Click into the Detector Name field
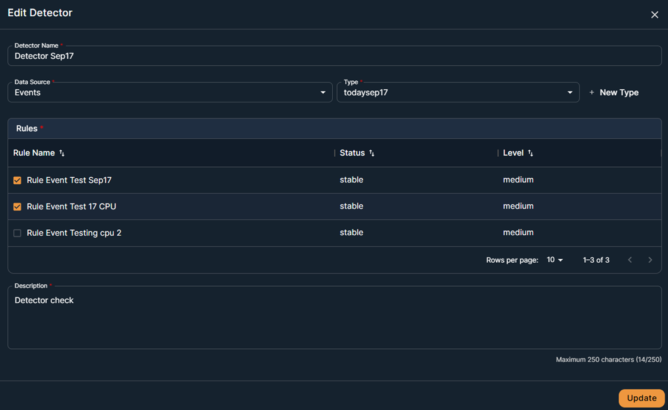Viewport: 668px width, 410px height. (x=334, y=56)
